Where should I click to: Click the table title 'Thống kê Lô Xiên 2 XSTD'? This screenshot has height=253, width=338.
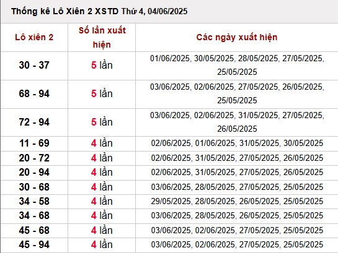[64, 11]
